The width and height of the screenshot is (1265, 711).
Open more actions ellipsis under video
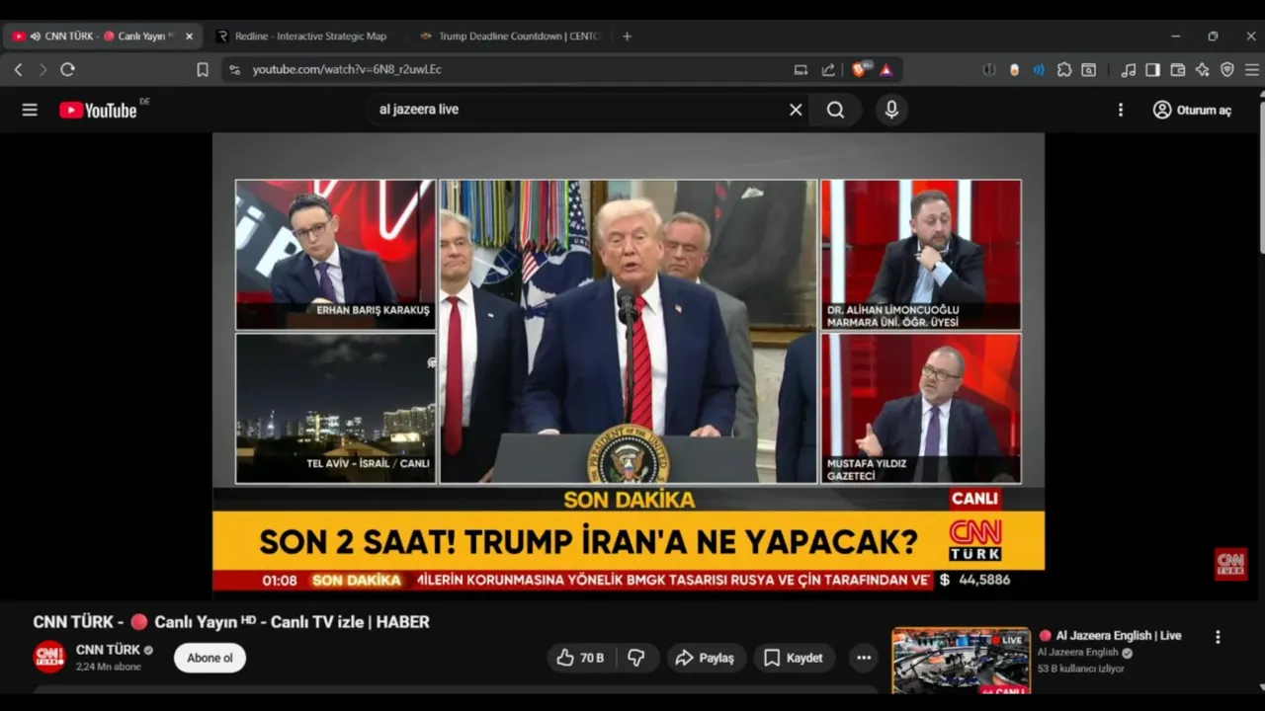pos(864,658)
